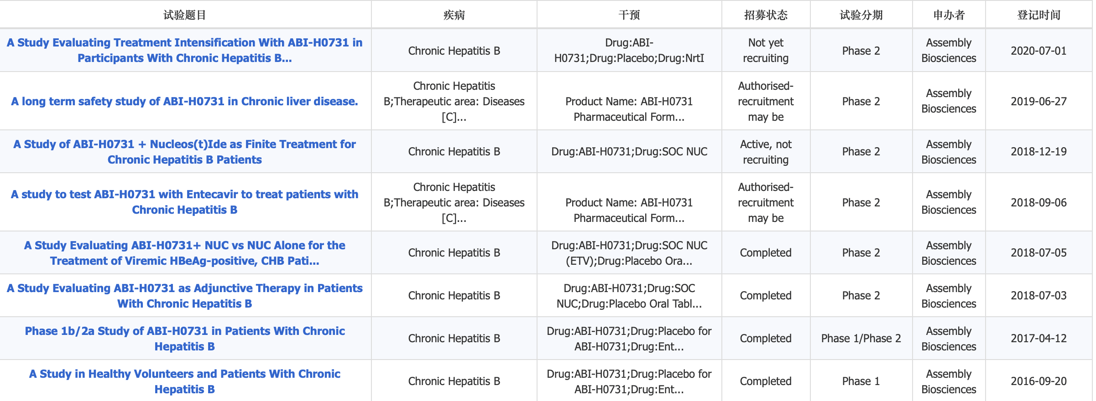Image resolution: width=1096 pixels, height=401 pixels.
Task: Click the intervention cell mentioning "SOC NUC (ETV)"
Action: coord(629,253)
